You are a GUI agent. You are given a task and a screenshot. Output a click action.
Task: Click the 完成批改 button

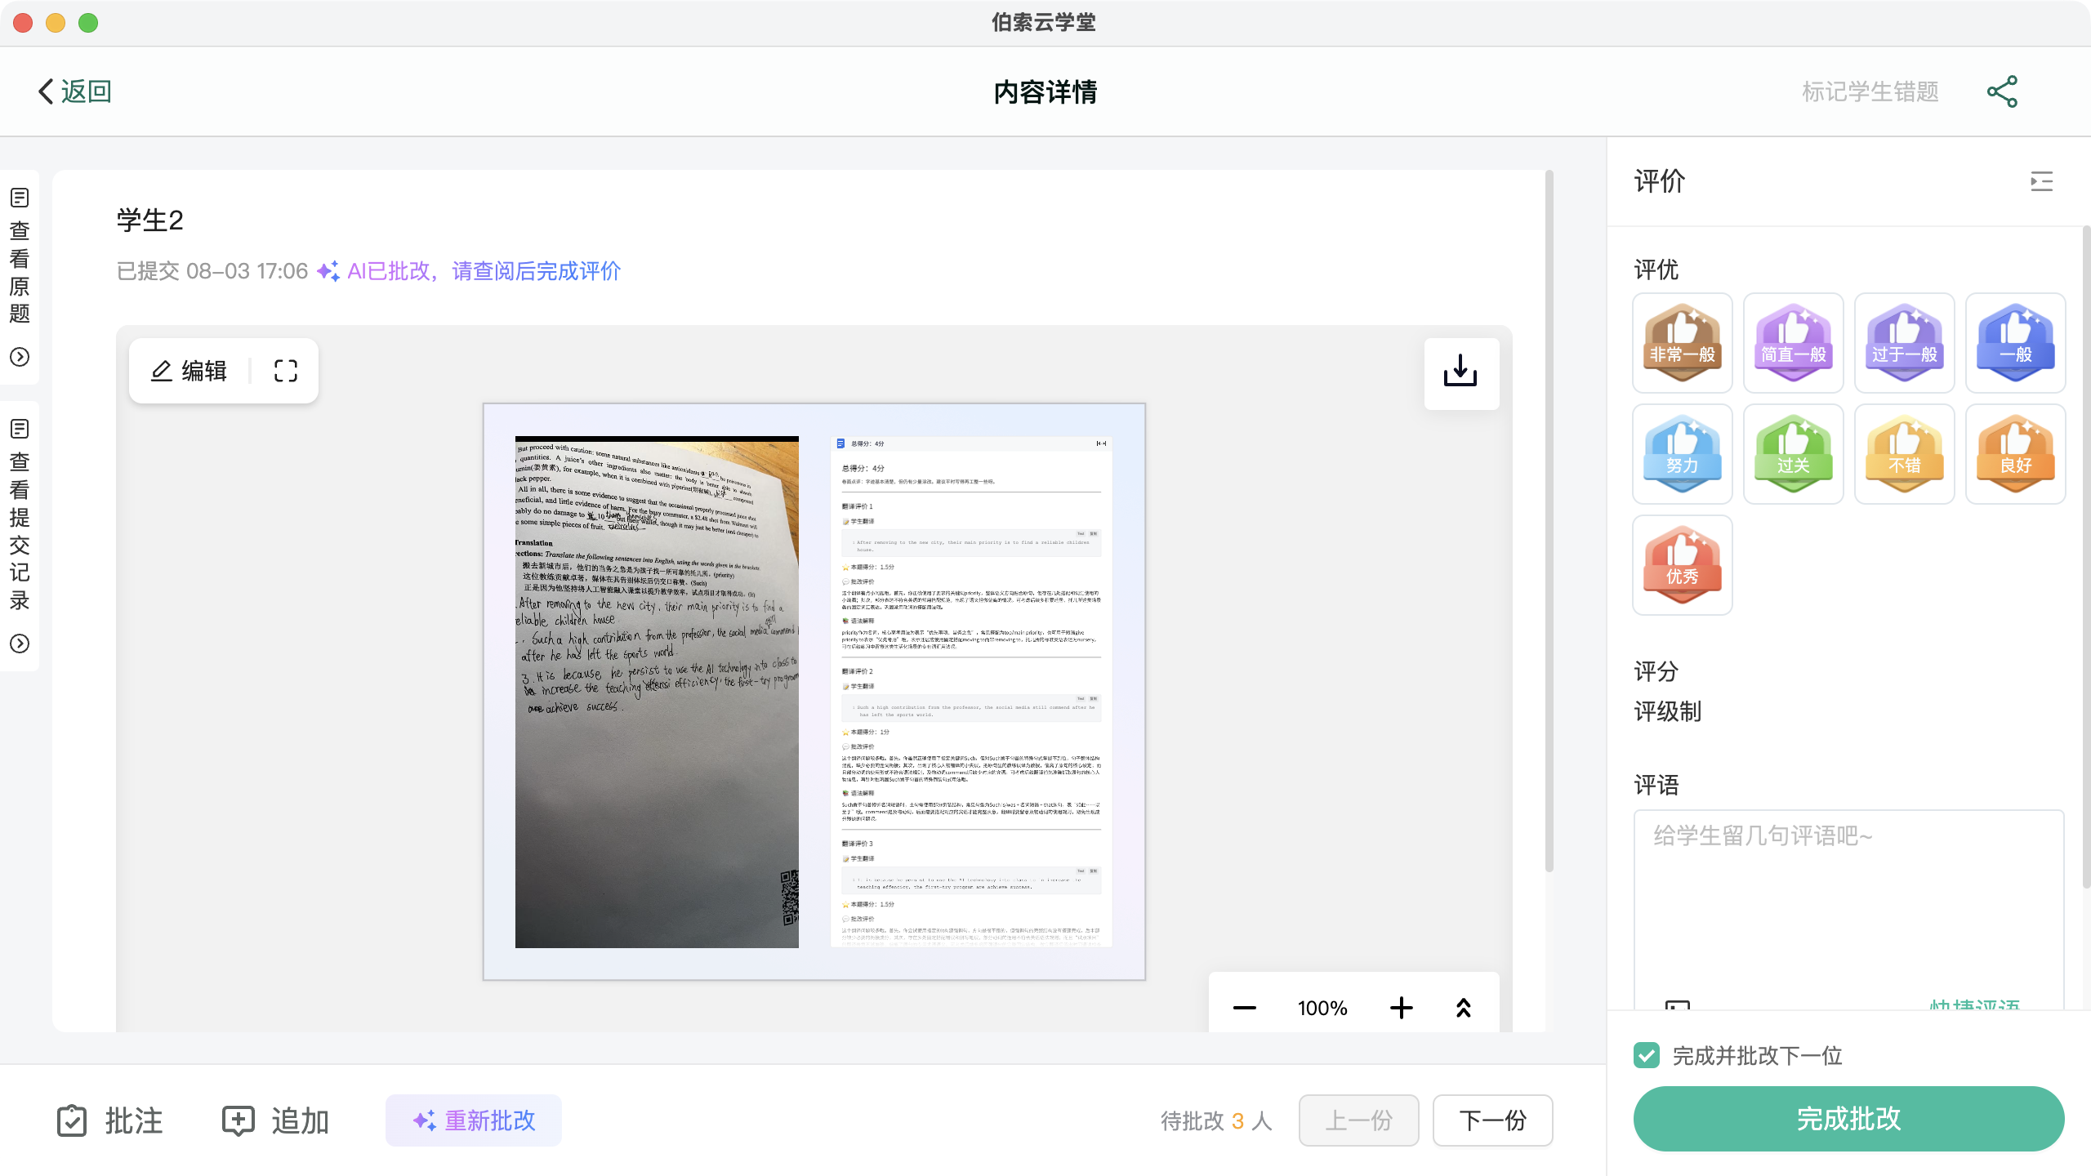tap(1848, 1119)
